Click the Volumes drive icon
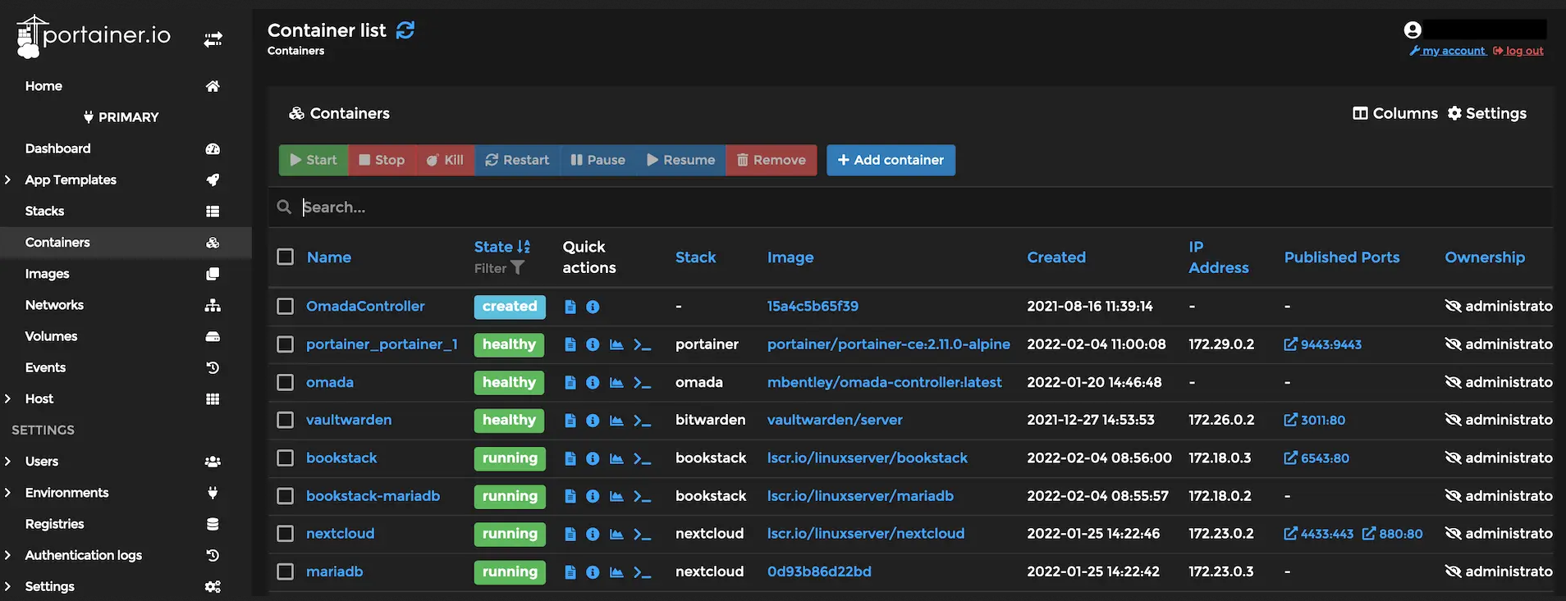The image size is (1566, 601). [213, 336]
